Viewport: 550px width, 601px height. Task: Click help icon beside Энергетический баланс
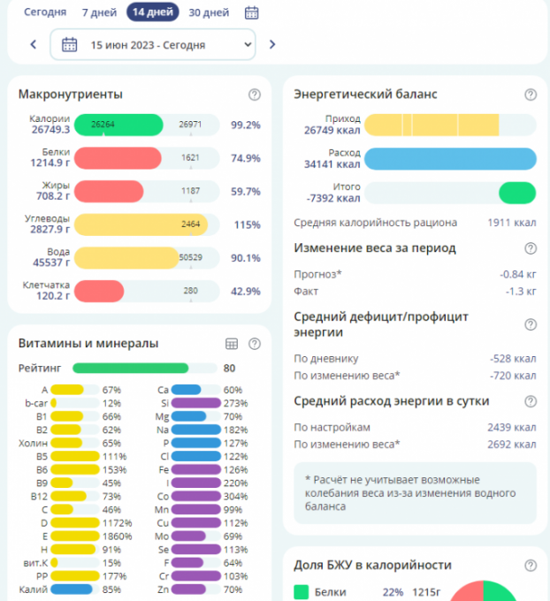531,95
